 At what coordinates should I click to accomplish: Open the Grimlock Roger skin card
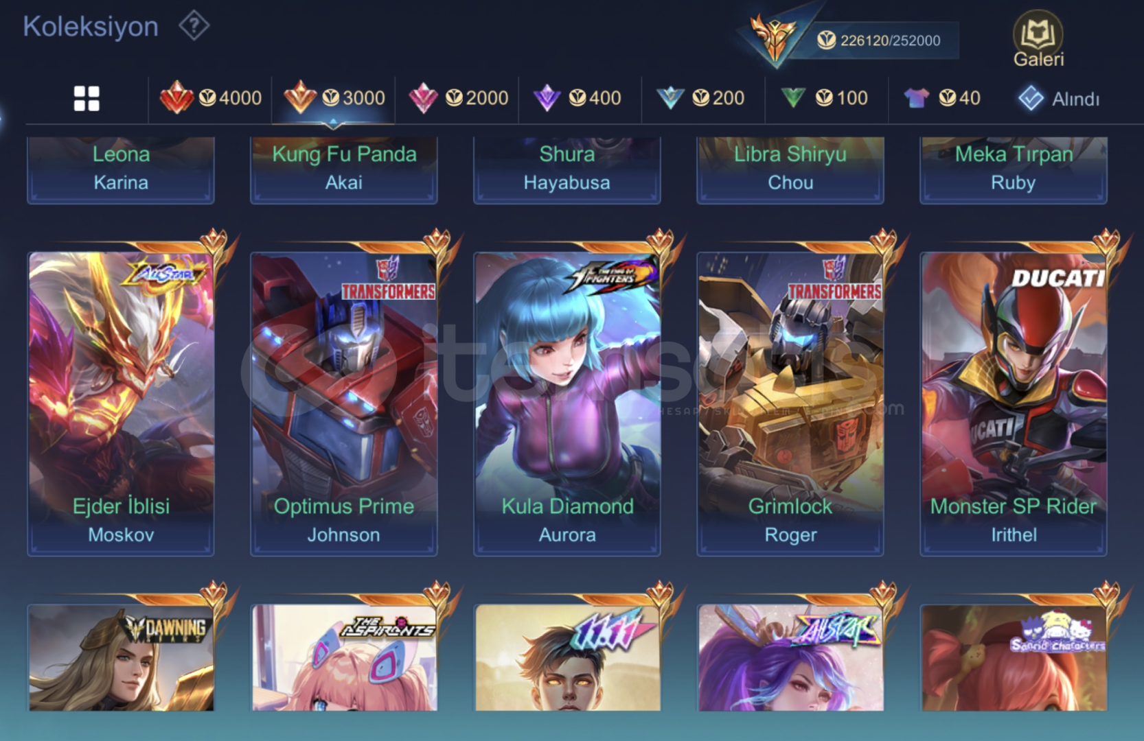[x=790, y=404]
